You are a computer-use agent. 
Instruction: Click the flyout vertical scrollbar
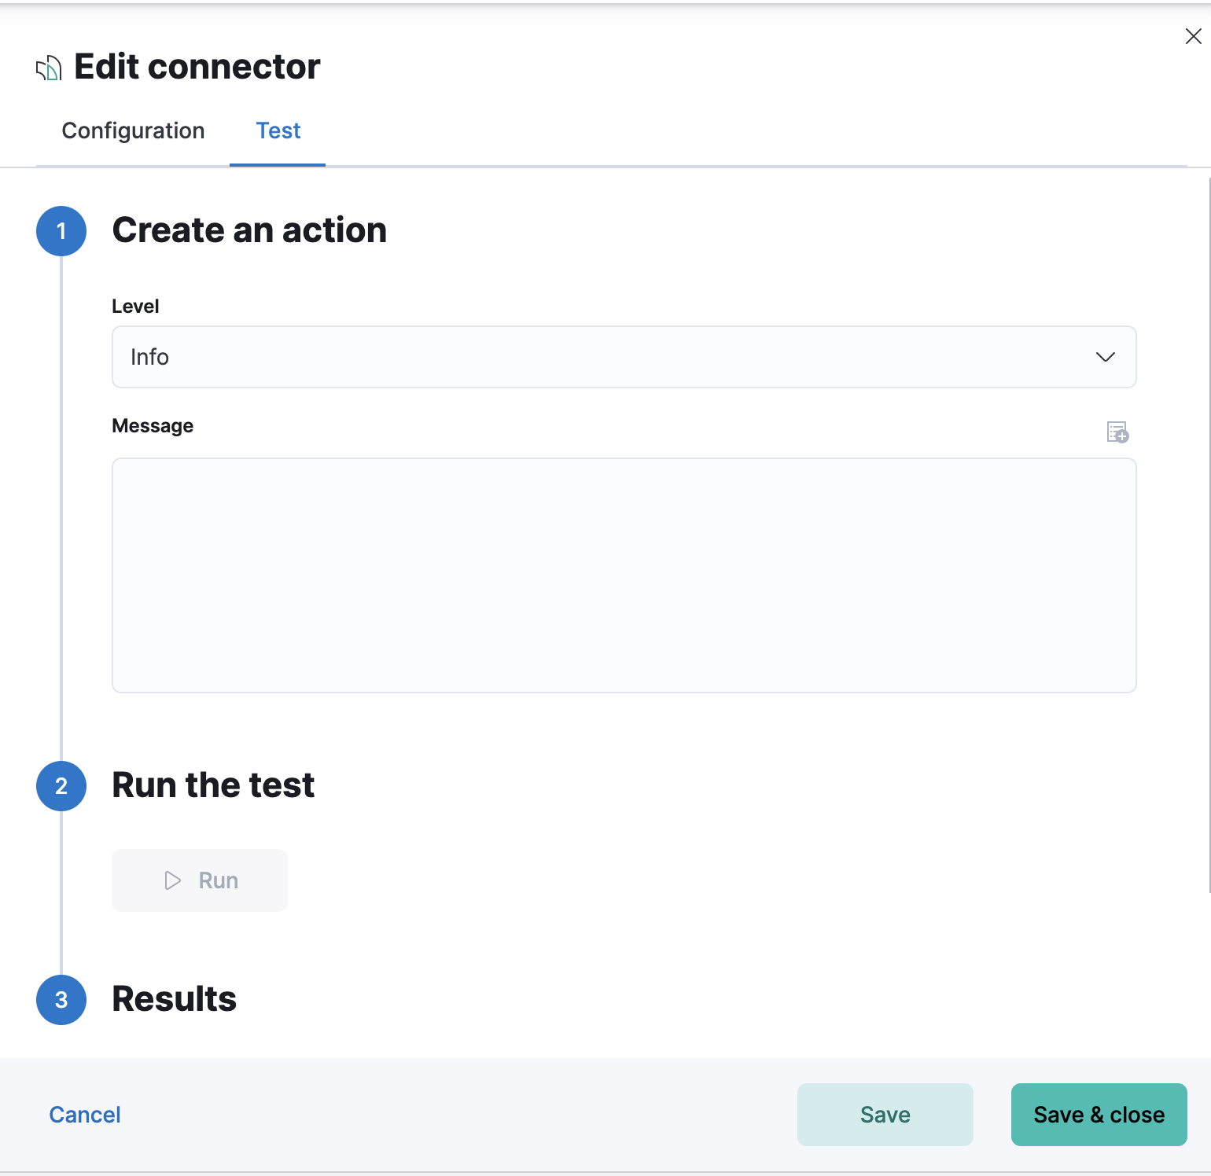point(1209,535)
